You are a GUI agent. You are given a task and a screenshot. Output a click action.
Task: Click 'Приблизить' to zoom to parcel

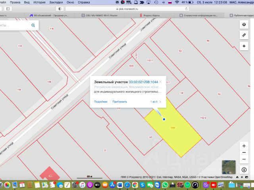[120, 102]
